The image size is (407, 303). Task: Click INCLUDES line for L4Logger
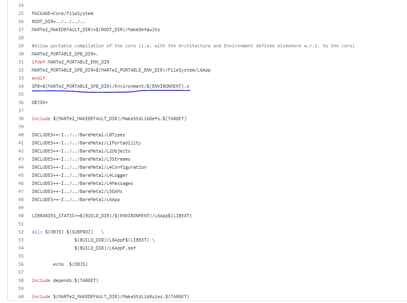click(x=80, y=175)
